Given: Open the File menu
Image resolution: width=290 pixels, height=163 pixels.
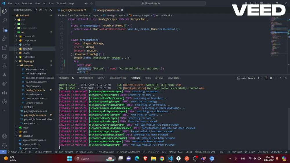Looking at the screenshot, I should pyautogui.click(x=10, y=3).
